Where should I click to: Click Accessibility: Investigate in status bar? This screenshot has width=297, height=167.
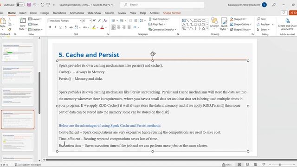tap(28, 165)
